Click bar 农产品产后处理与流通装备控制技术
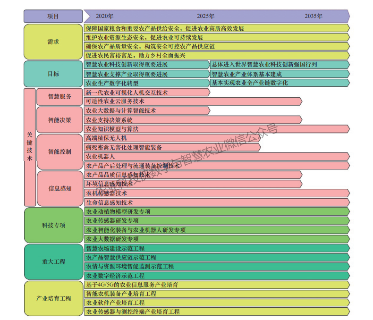Image resolution: width=373 pixels, height=320 pixels. (x=217, y=166)
